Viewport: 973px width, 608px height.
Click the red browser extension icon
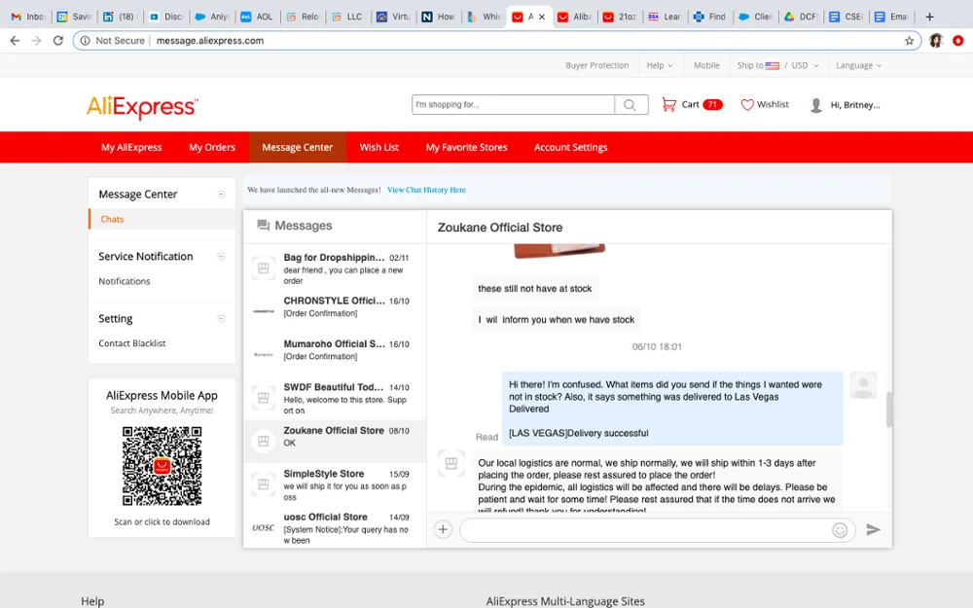click(958, 40)
